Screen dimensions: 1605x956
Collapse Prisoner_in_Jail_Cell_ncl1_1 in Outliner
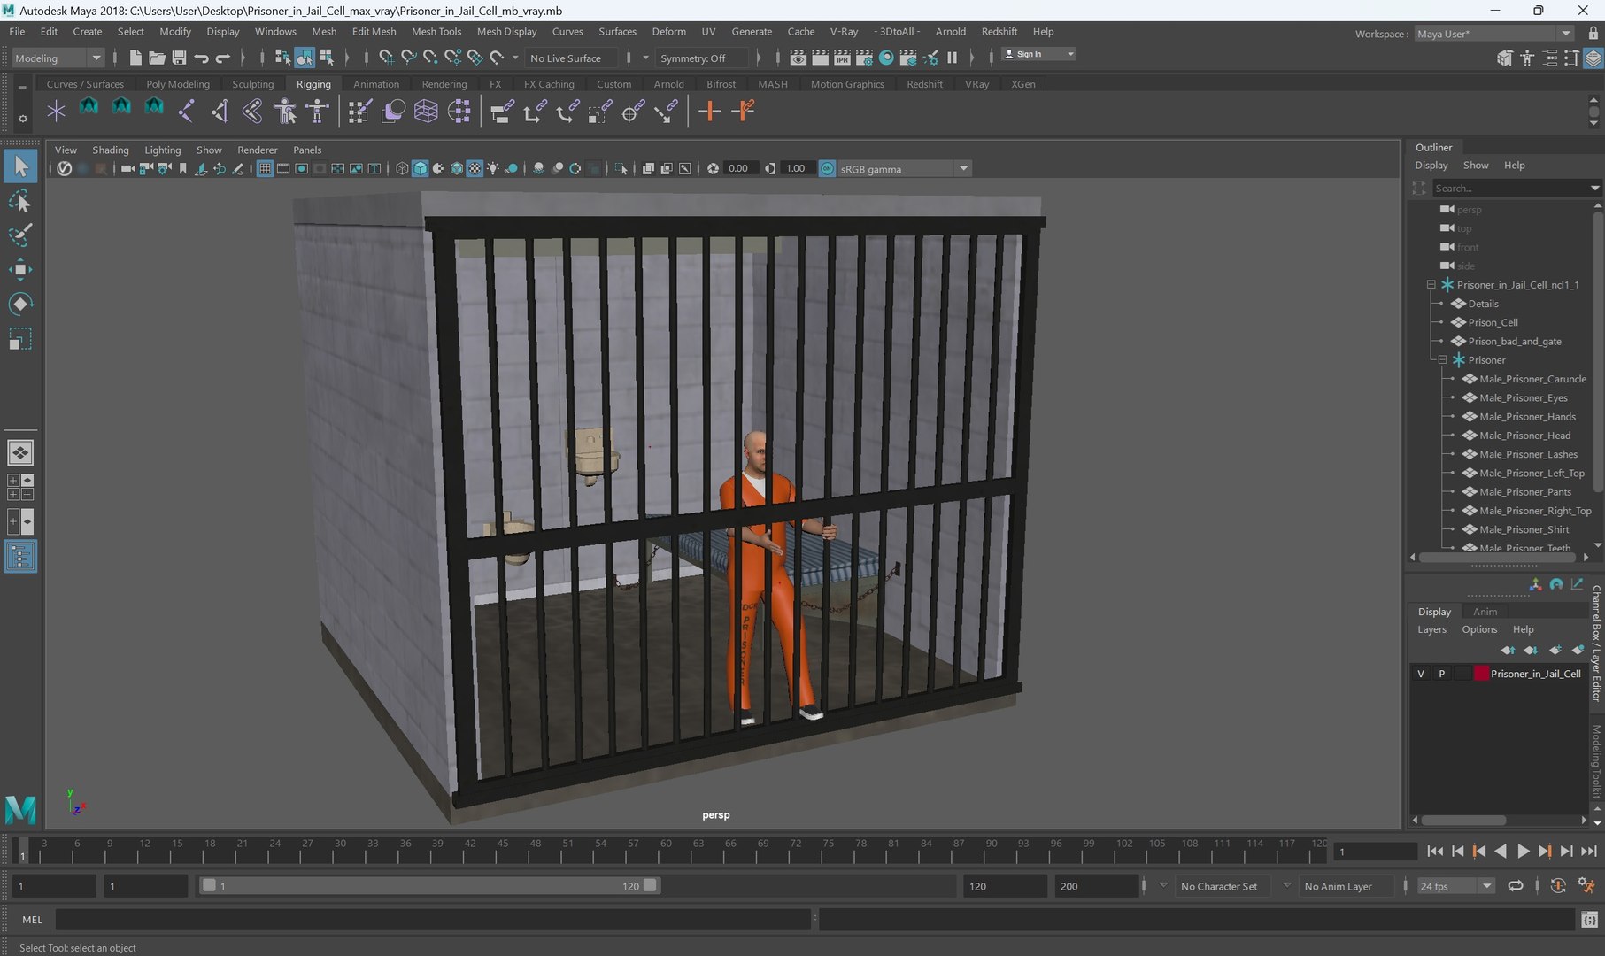coord(1431,285)
